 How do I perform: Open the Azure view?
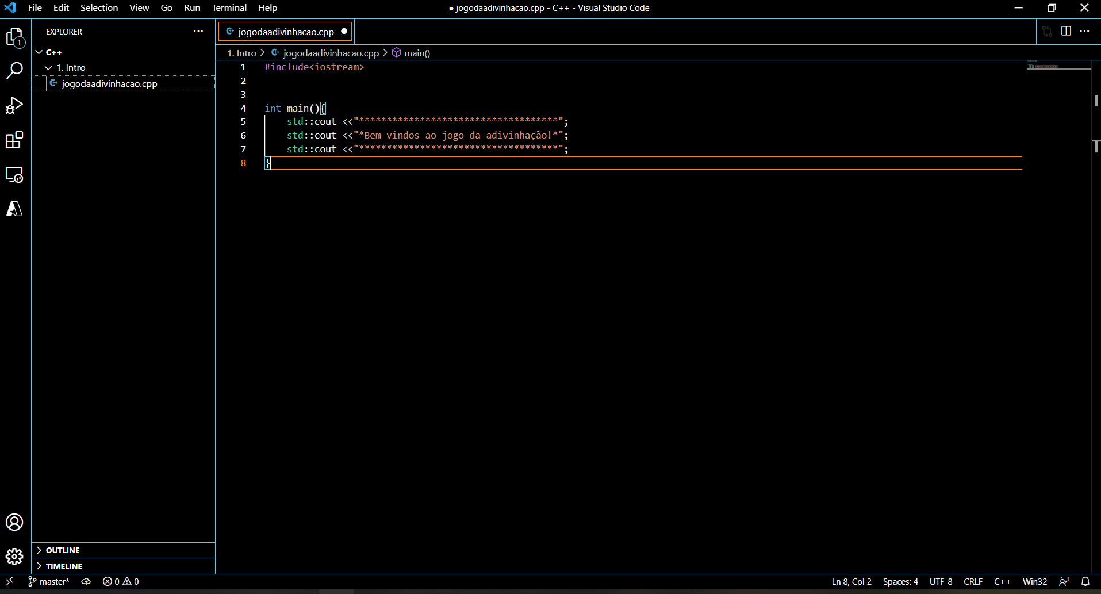[x=14, y=209]
